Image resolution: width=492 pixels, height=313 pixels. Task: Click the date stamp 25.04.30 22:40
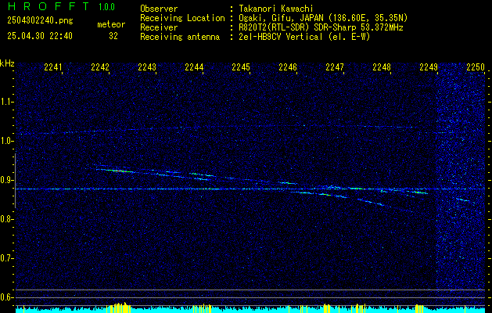[x=40, y=36]
